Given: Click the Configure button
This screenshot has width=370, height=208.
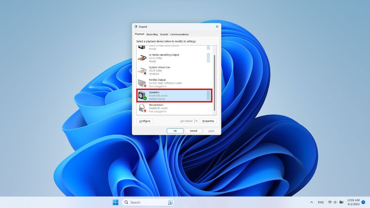Looking at the screenshot, I should click(145, 121).
